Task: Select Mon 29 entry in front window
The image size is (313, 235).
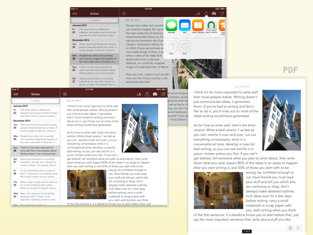Action: click(36, 139)
